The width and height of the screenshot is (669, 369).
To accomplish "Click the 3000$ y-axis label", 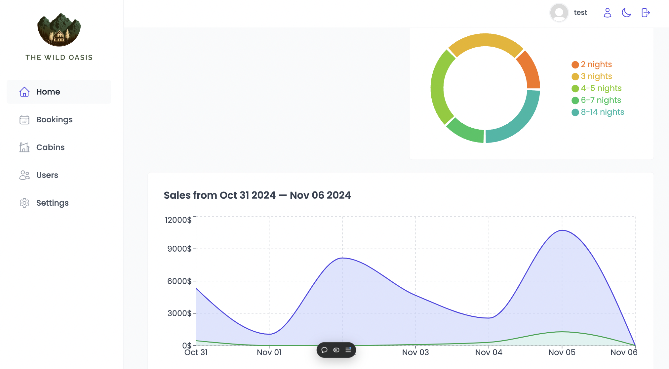I will [179, 313].
